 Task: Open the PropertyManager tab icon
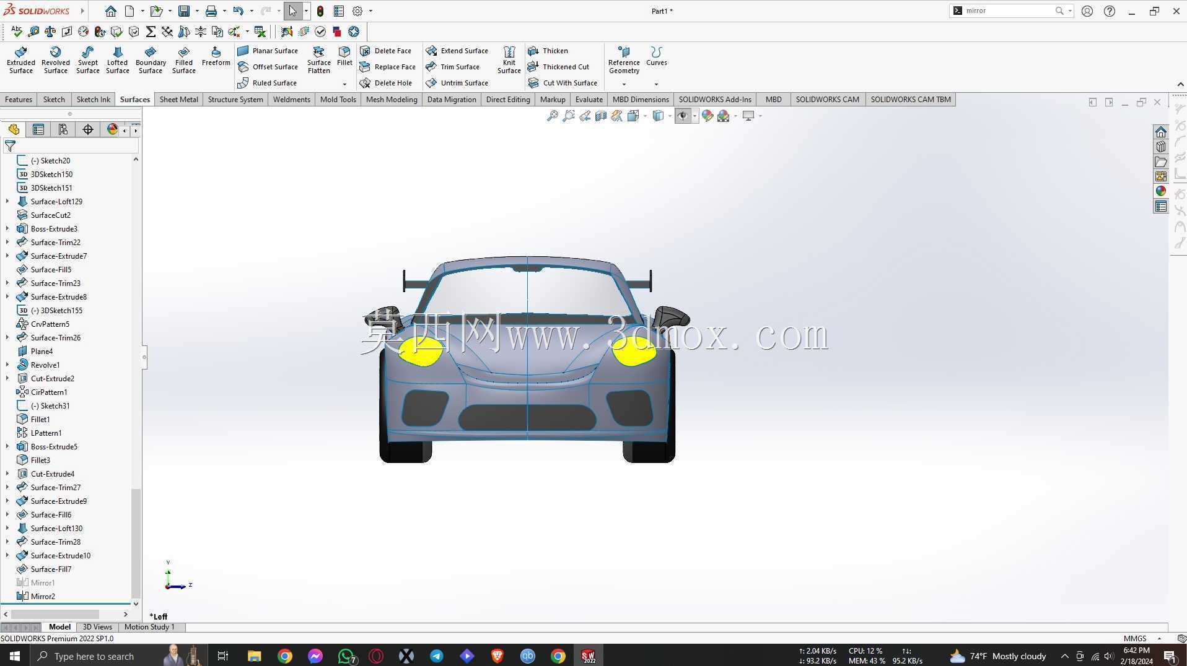coord(38,129)
